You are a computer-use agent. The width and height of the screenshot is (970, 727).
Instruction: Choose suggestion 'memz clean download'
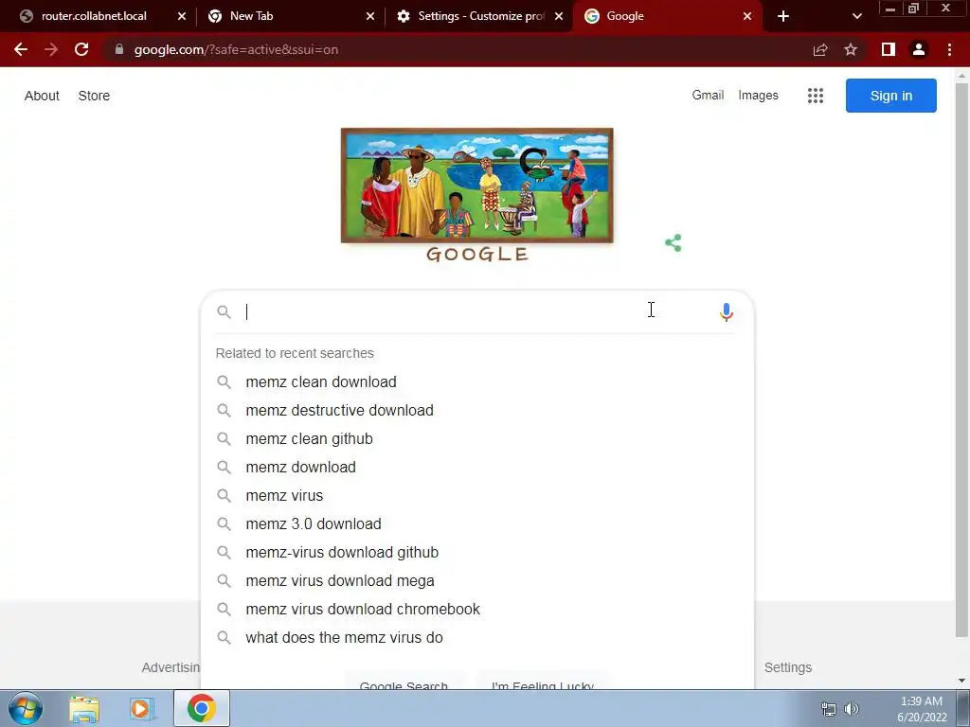pos(477,382)
